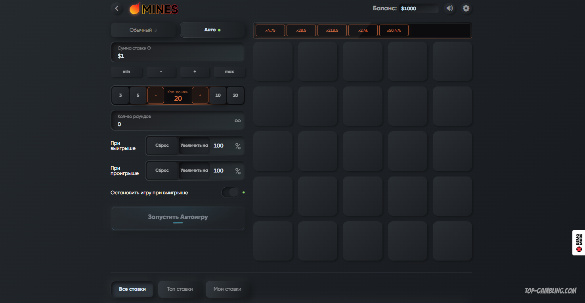Click the Сумма ставки input field
This screenshot has width=585, height=303.
click(178, 52)
